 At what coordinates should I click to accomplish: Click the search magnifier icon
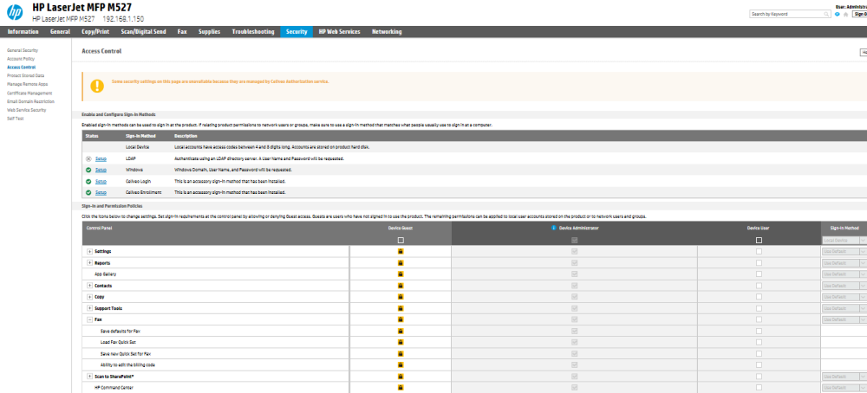tap(826, 14)
